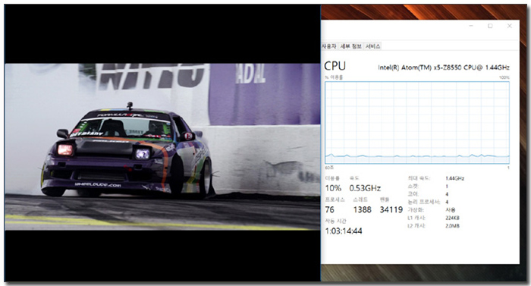This screenshot has height=286, width=531.
Task: Click the L1 cache value 224KB
Action: [452, 218]
